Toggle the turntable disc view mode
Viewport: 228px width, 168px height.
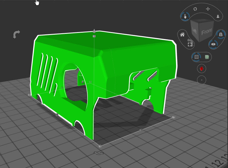point(213,44)
